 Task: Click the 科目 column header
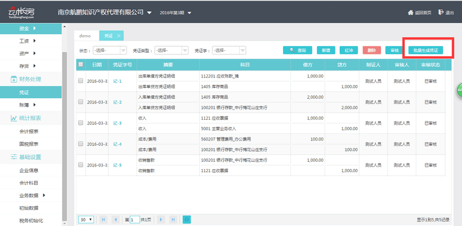click(x=245, y=65)
